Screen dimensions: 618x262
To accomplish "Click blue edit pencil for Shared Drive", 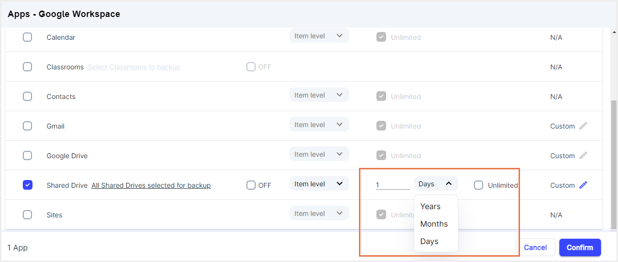I will 583,185.
